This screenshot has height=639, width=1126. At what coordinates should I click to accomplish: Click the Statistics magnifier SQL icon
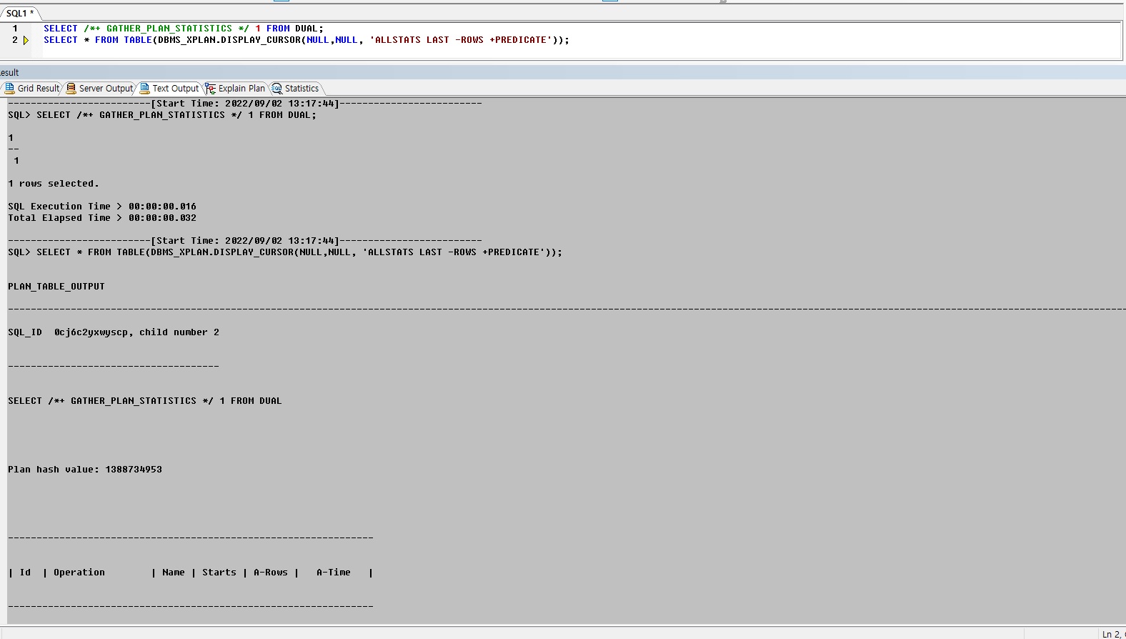[x=277, y=89]
